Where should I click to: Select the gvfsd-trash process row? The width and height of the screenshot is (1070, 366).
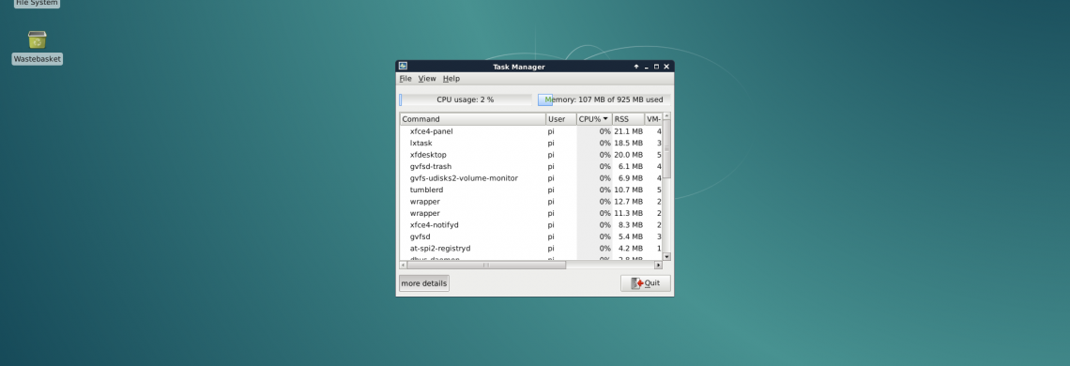coord(531,167)
